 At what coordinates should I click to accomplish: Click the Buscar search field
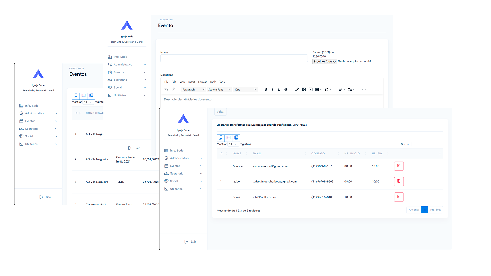(x=427, y=144)
